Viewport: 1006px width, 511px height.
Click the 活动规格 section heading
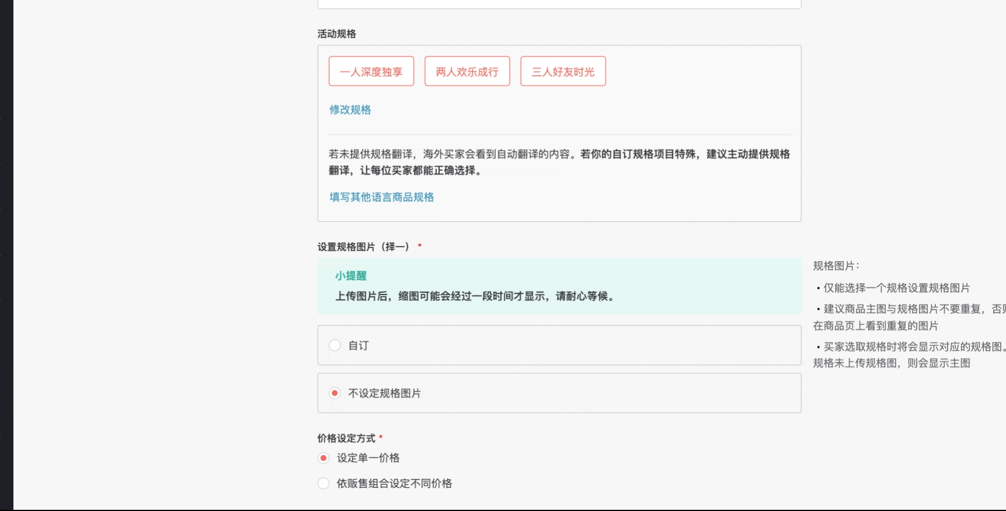point(337,34)
